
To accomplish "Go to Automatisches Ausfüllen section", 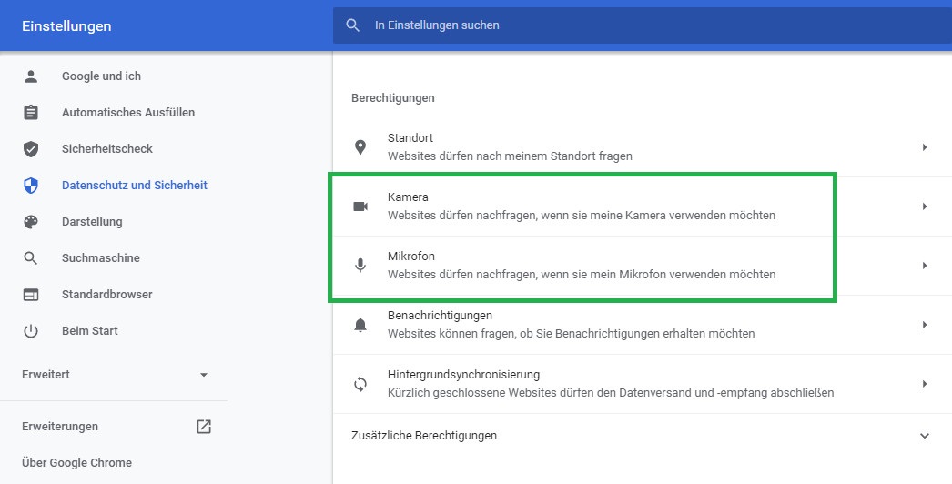I will click(128, 112).
